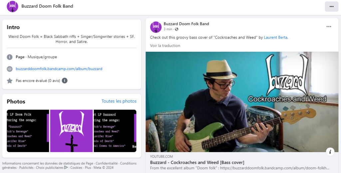Viewport: 341px width, 173px height.
Task: Click the public globe icon next to 3 min
Action: coord(176,29)
